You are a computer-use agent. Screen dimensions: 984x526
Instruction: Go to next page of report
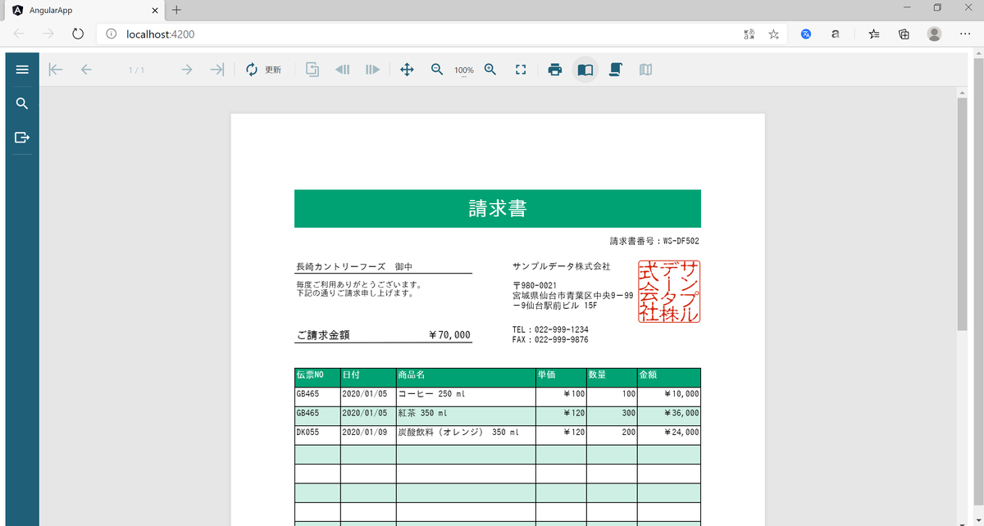click(187, 70)
